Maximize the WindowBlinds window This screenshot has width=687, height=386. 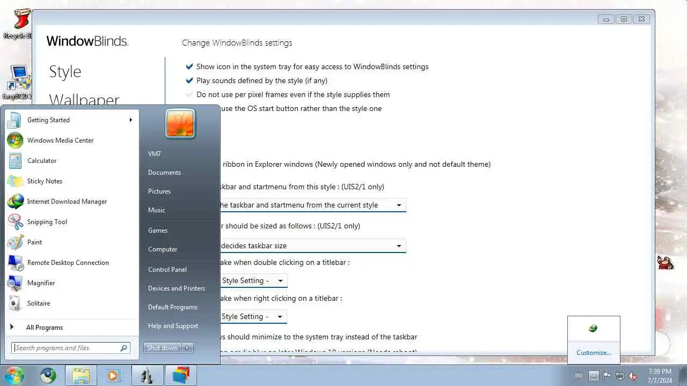click(x=624, y=19)
